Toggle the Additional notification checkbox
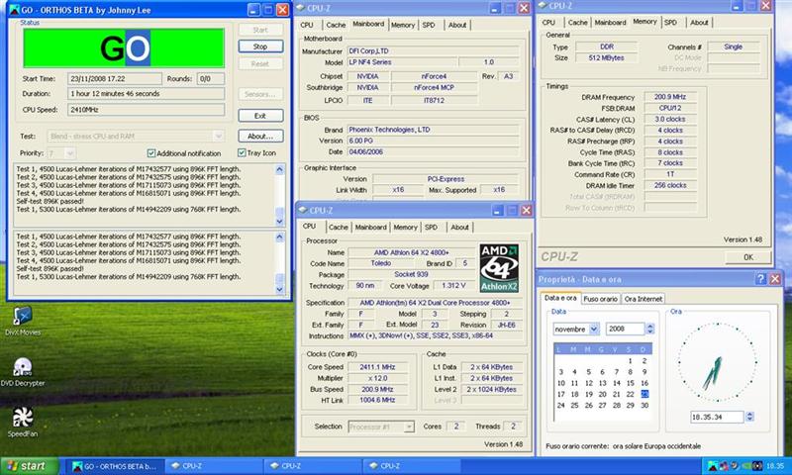 click(x=151, y=153)
